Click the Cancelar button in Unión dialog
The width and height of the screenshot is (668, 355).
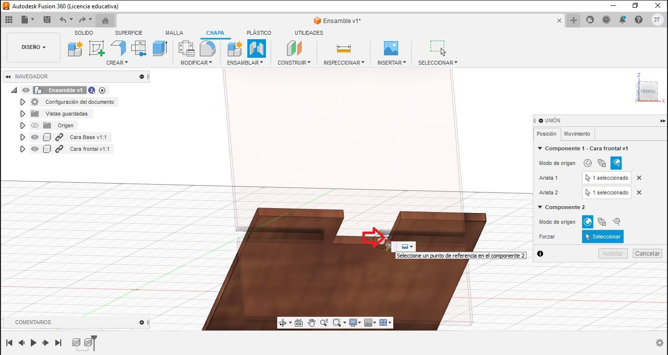coord(647,253)
